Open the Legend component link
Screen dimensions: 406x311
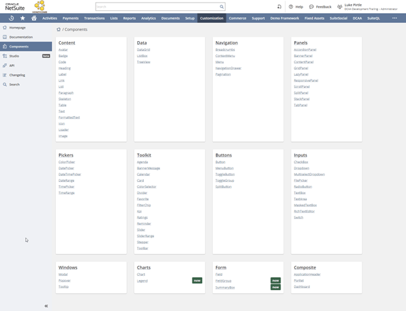[x=142, y=281]
